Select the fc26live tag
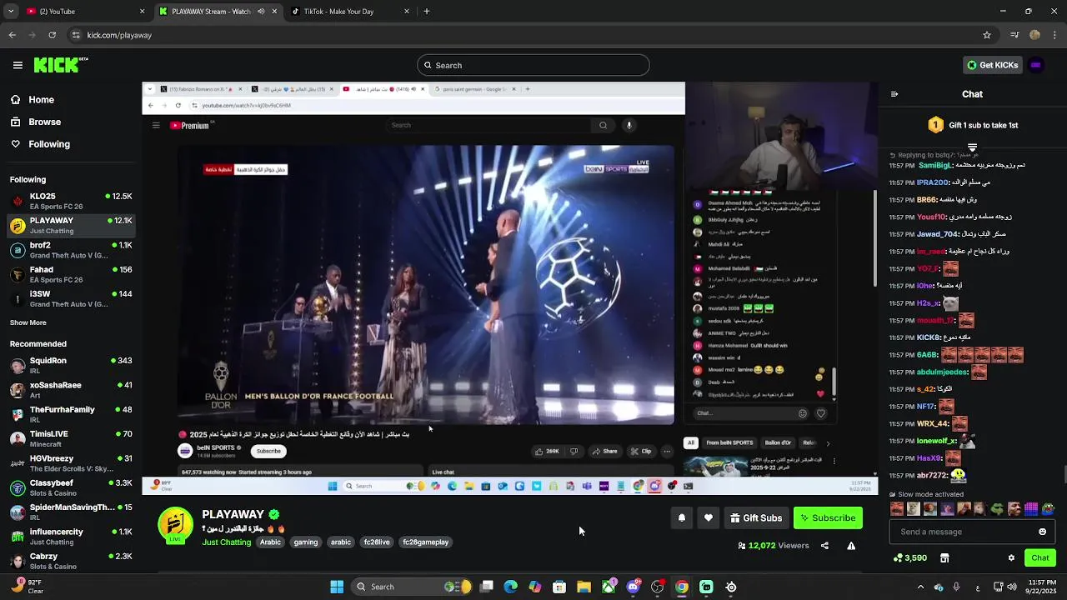Viewport: 1067px width, 600px height. [377, 542]
